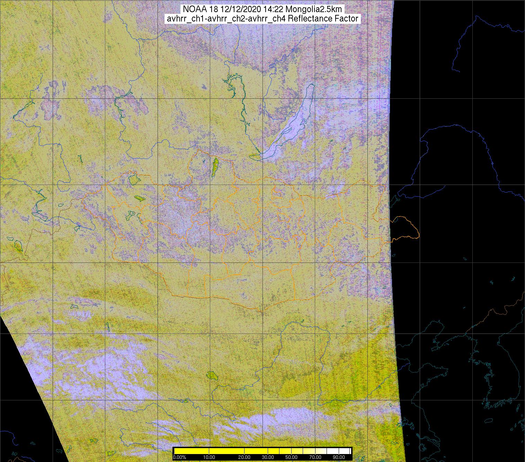Click the "90.00" label on the color scale
The image size is (525, 462).
tap(339, 457)
